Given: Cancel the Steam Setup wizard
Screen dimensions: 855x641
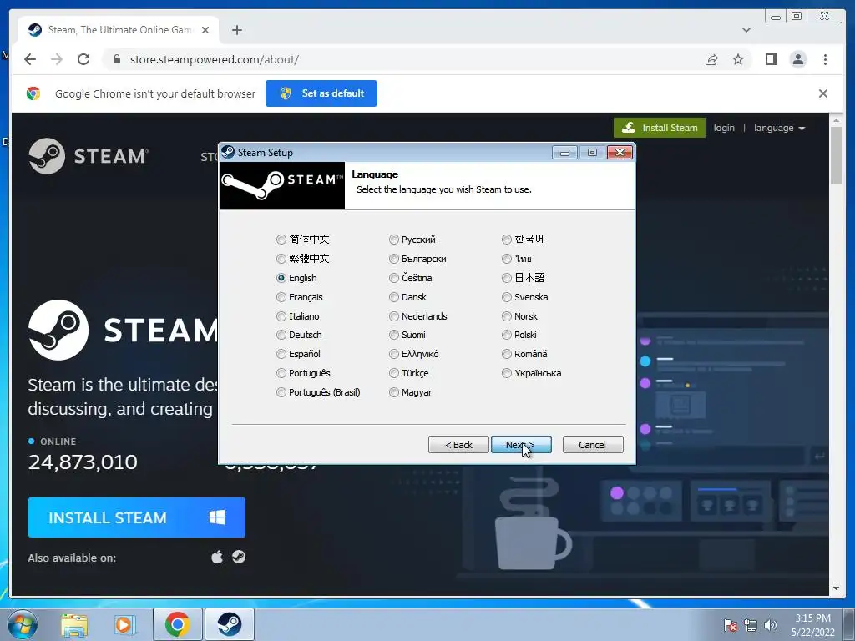Looking at the screenshot, I should point(593,445).
